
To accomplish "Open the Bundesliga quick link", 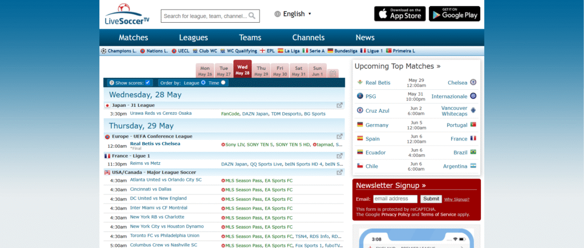I will 342,51.
